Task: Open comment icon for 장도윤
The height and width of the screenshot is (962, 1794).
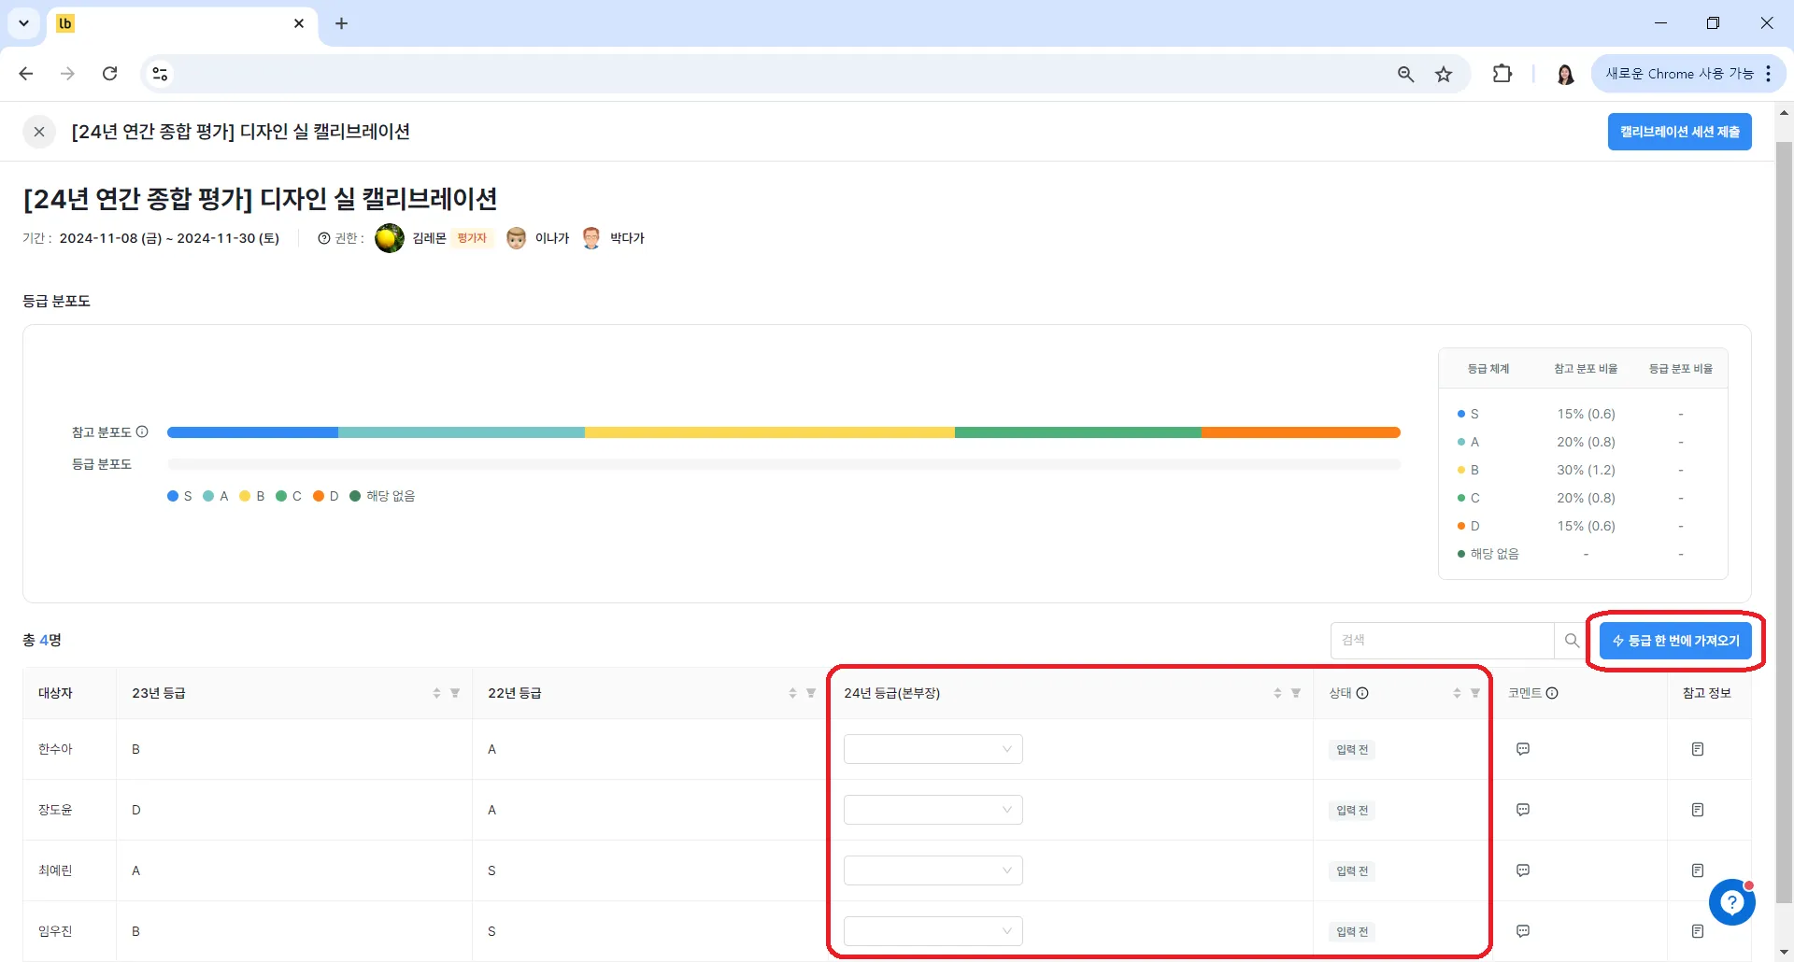Action: [1523, 810]
